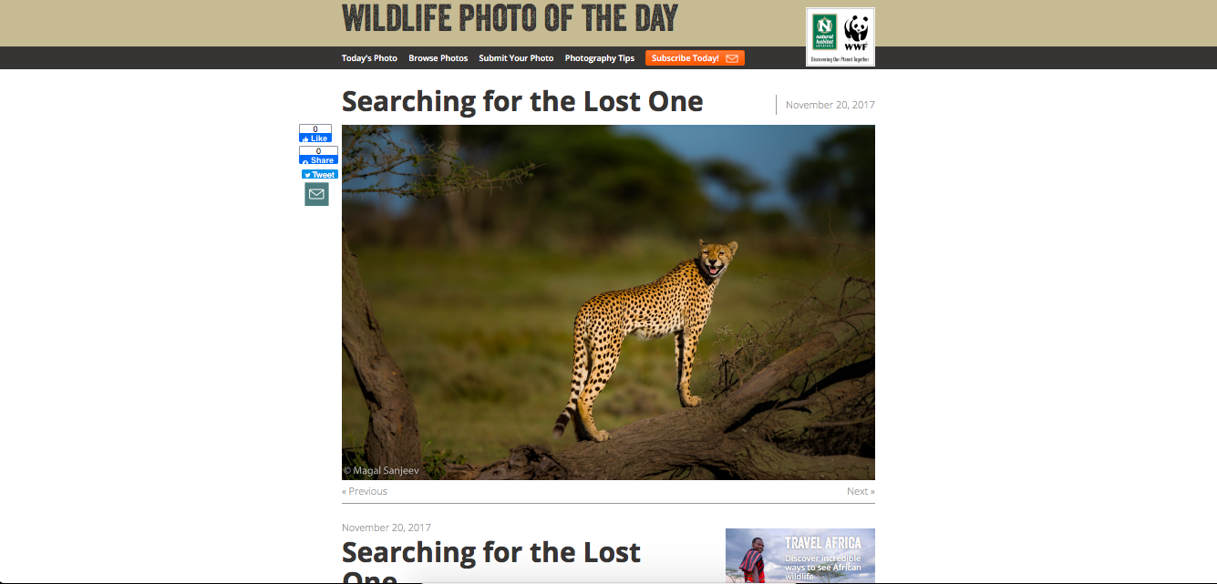Click the top Searching for the Lost One heading

coord(522,101)
